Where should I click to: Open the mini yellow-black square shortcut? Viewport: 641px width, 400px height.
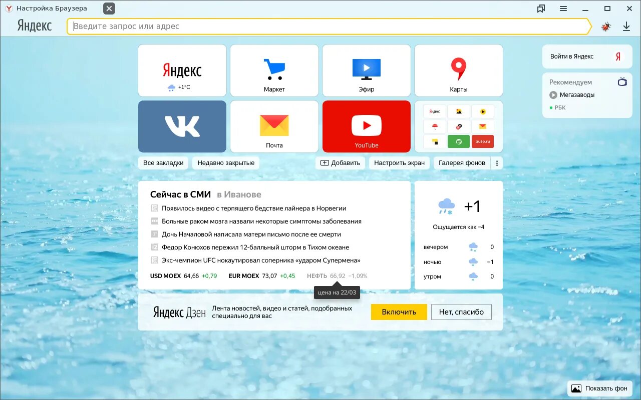(x=435, y=141)
